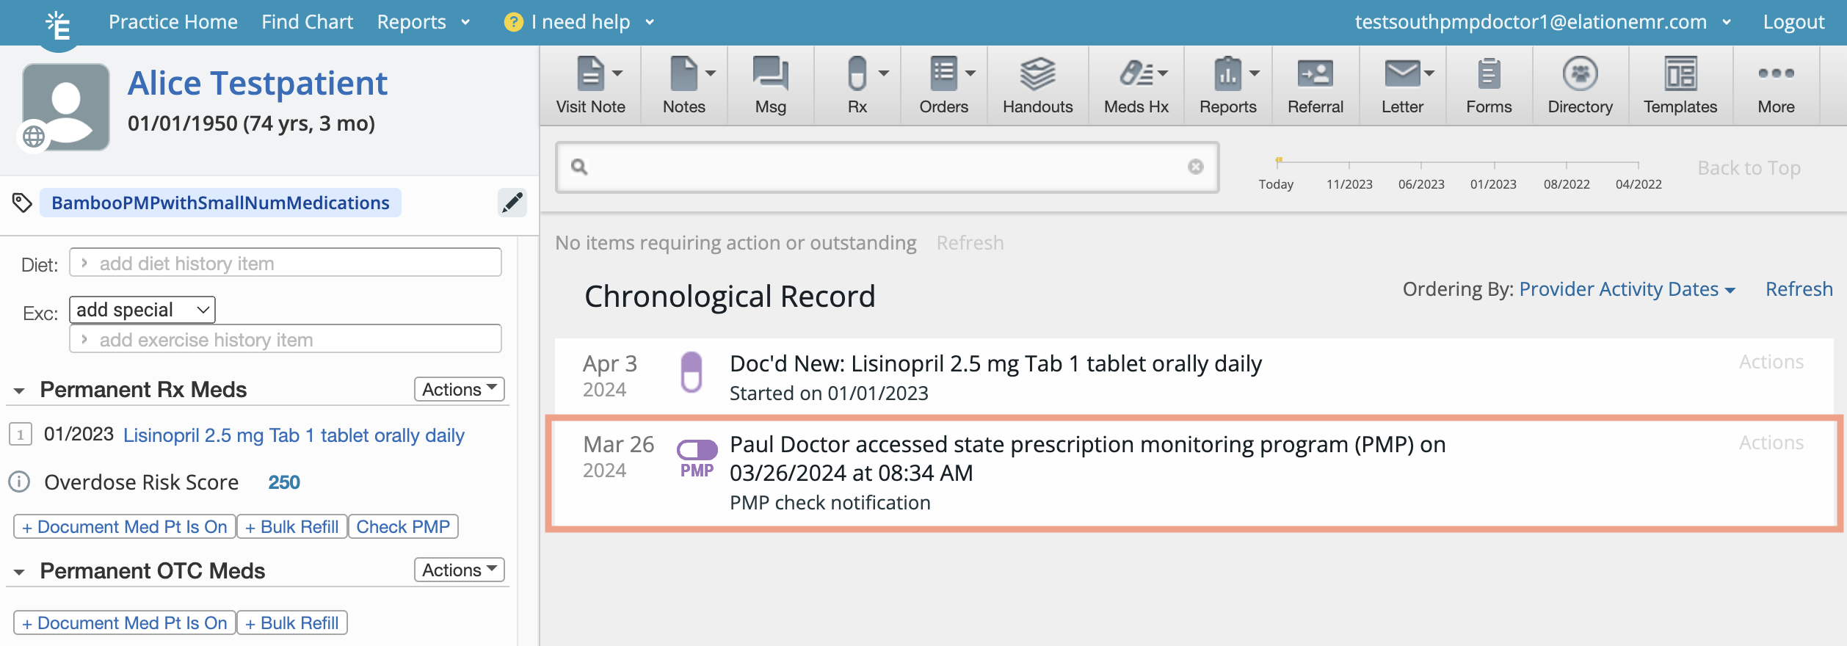The width and height of the screenshot is (1847, 646).
Task: Open Orders dropdown arrow
Action: point(970,73)
